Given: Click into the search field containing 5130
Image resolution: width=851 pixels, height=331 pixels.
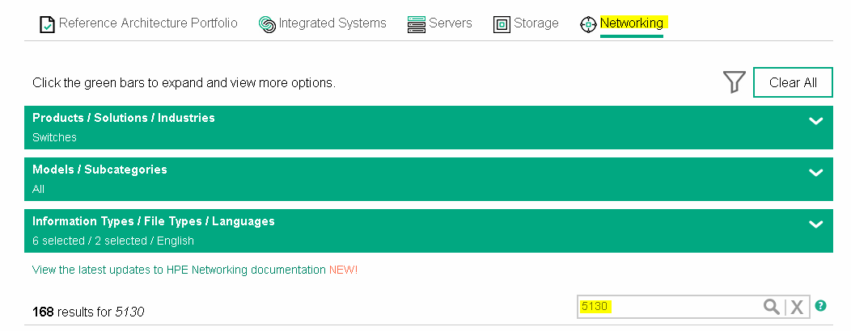Looking at the screenshot, I should pos(669,307).
